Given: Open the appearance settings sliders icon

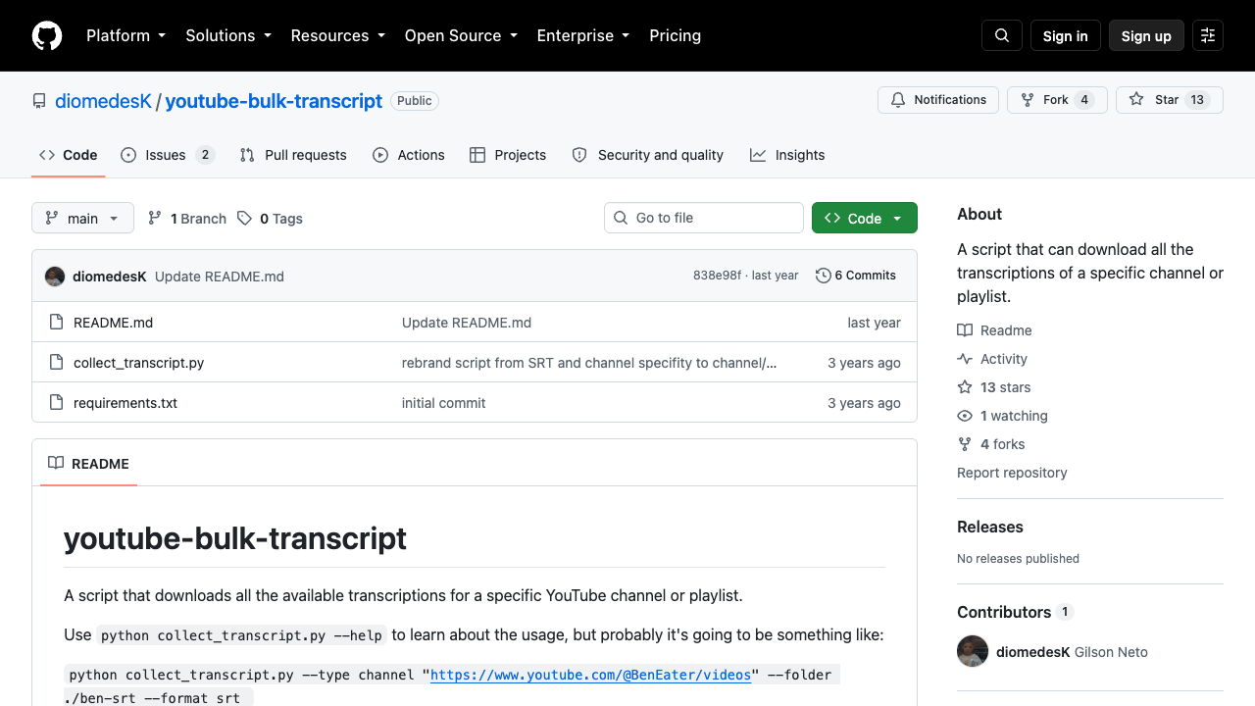Looking at the screenshot, I should tap(1208, 35).
